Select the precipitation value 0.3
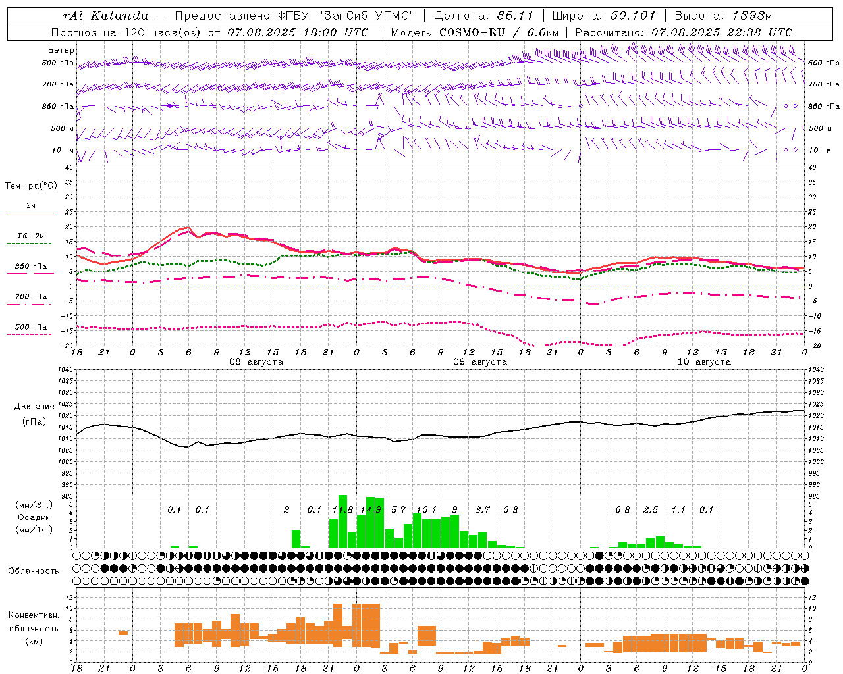This screenshot has height=674, width=843. tap(510, 510)
